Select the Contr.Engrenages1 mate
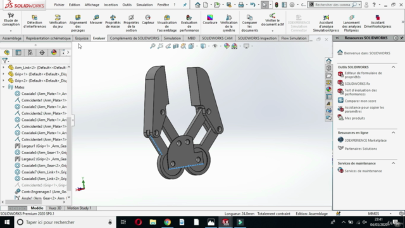This screenshot has width=405, height=228. [40, 191]
